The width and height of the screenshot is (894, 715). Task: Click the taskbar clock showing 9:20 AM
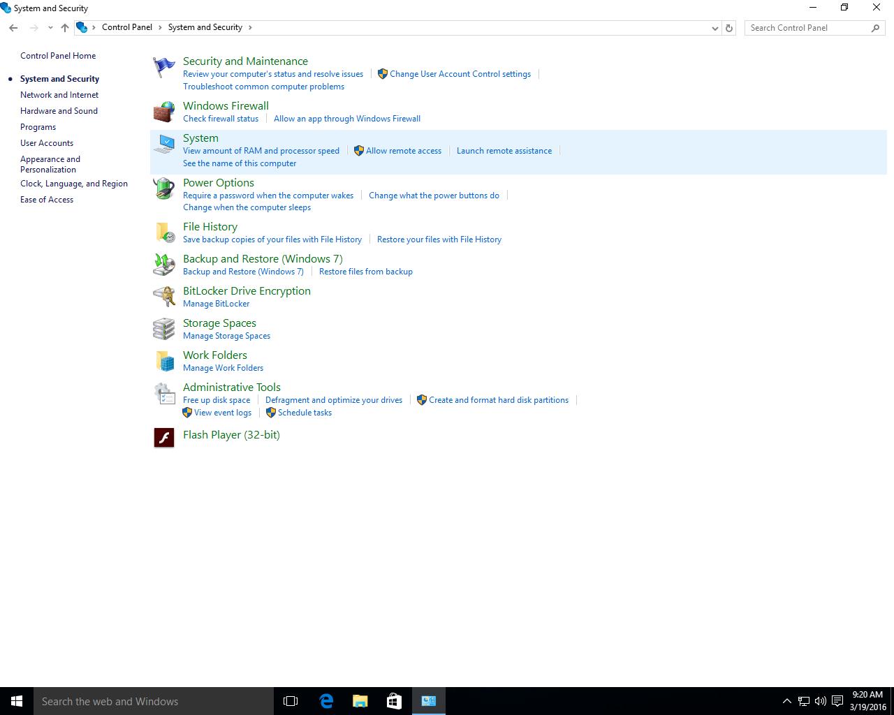click(x=867, y=701)
